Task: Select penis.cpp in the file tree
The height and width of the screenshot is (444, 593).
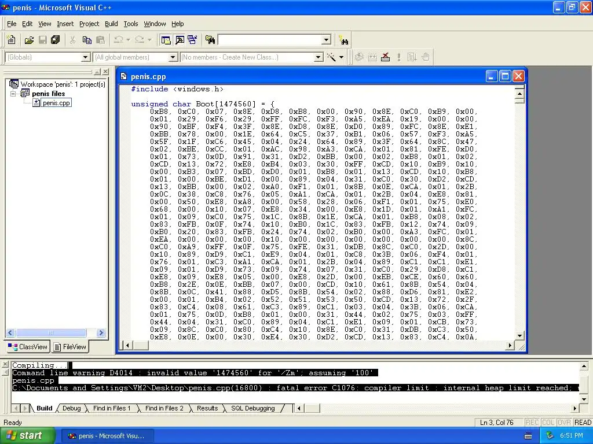Action: click(x=56, y=103)
